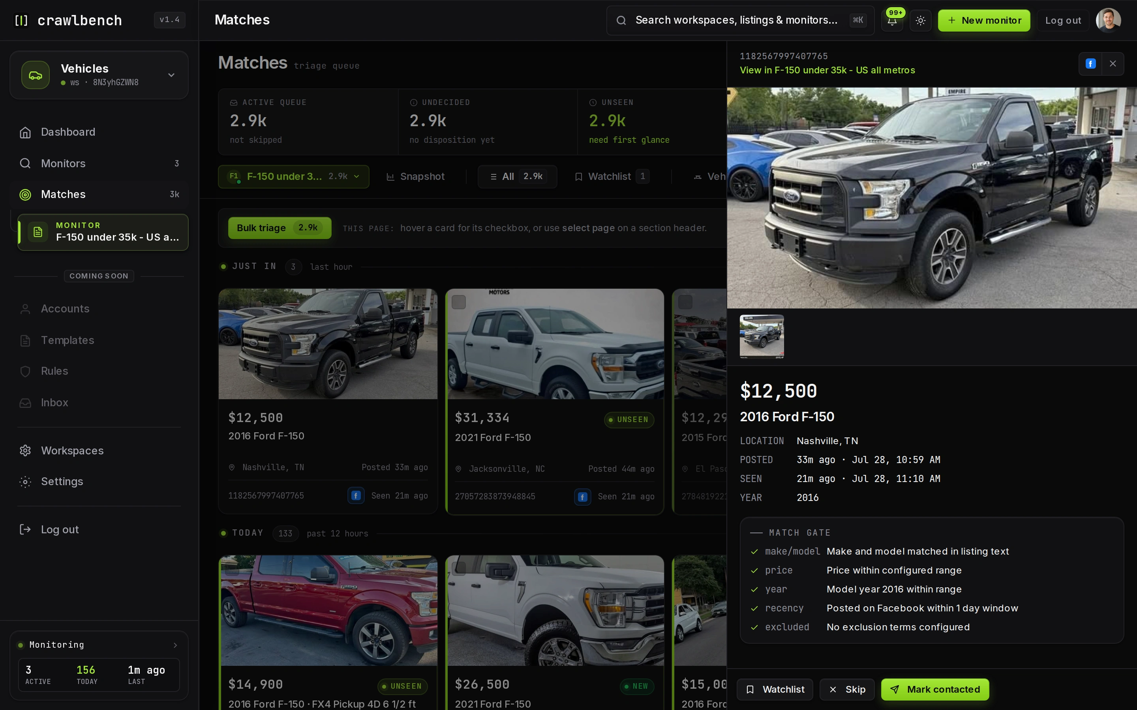1137x710 pixels.
Task: Skip this listing
Action: pyautogui.click(x=847, y=689)
